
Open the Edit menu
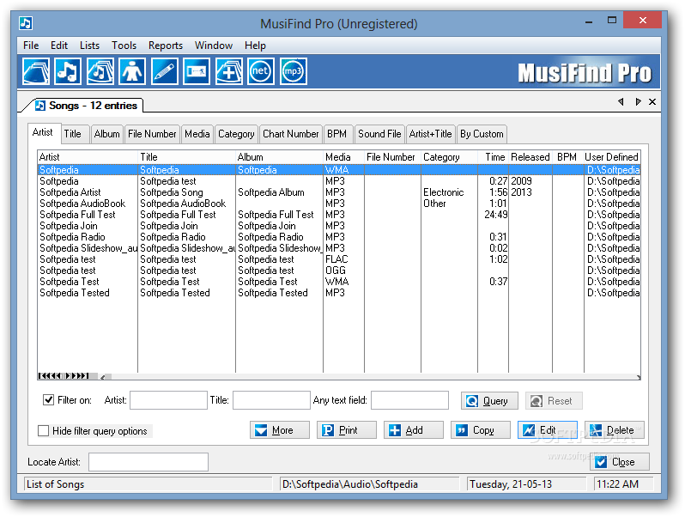pos(59,46)
